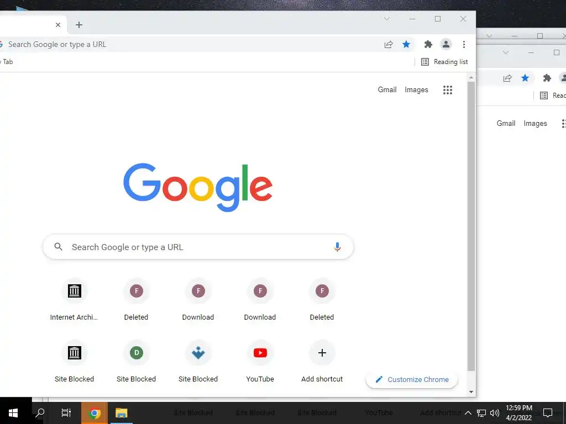Screen dimensions: 566x424
Task: Open Site Blocked shortcut with archive building icon
Action: [x=74, y=361]
